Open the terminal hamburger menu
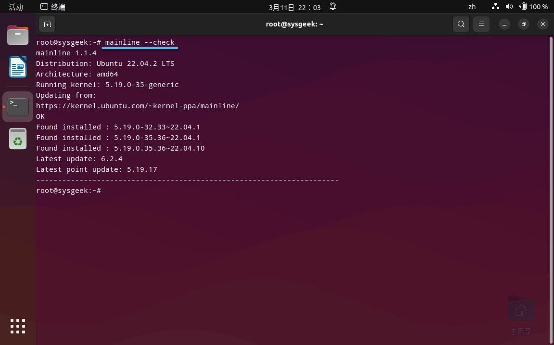Screen dimensions: 554x345 click(481, 24)
